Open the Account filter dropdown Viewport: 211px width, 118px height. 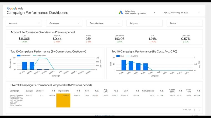pyautogui.click(x=24, y=23)
